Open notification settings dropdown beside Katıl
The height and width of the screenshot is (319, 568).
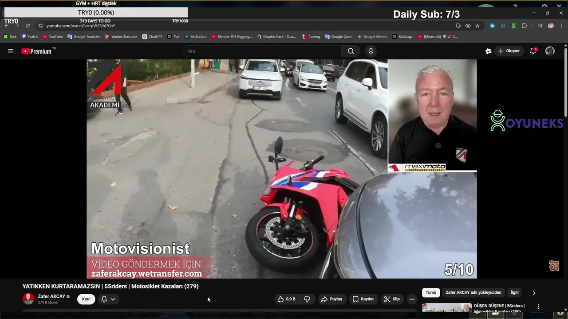click(108, 299)
